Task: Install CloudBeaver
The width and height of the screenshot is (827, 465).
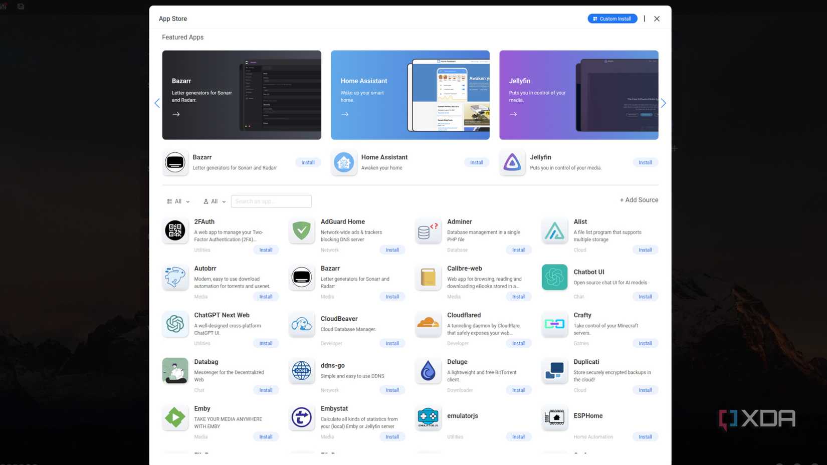Action: point(392,343)
